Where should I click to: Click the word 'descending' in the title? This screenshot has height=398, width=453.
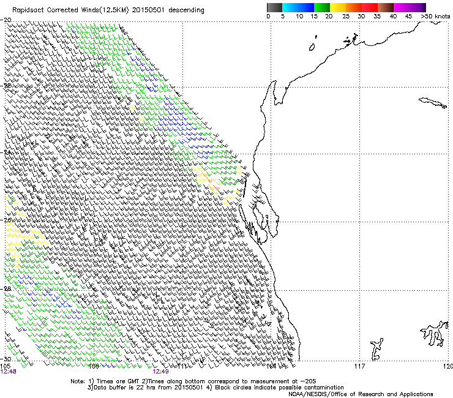[x=186, y=10]
